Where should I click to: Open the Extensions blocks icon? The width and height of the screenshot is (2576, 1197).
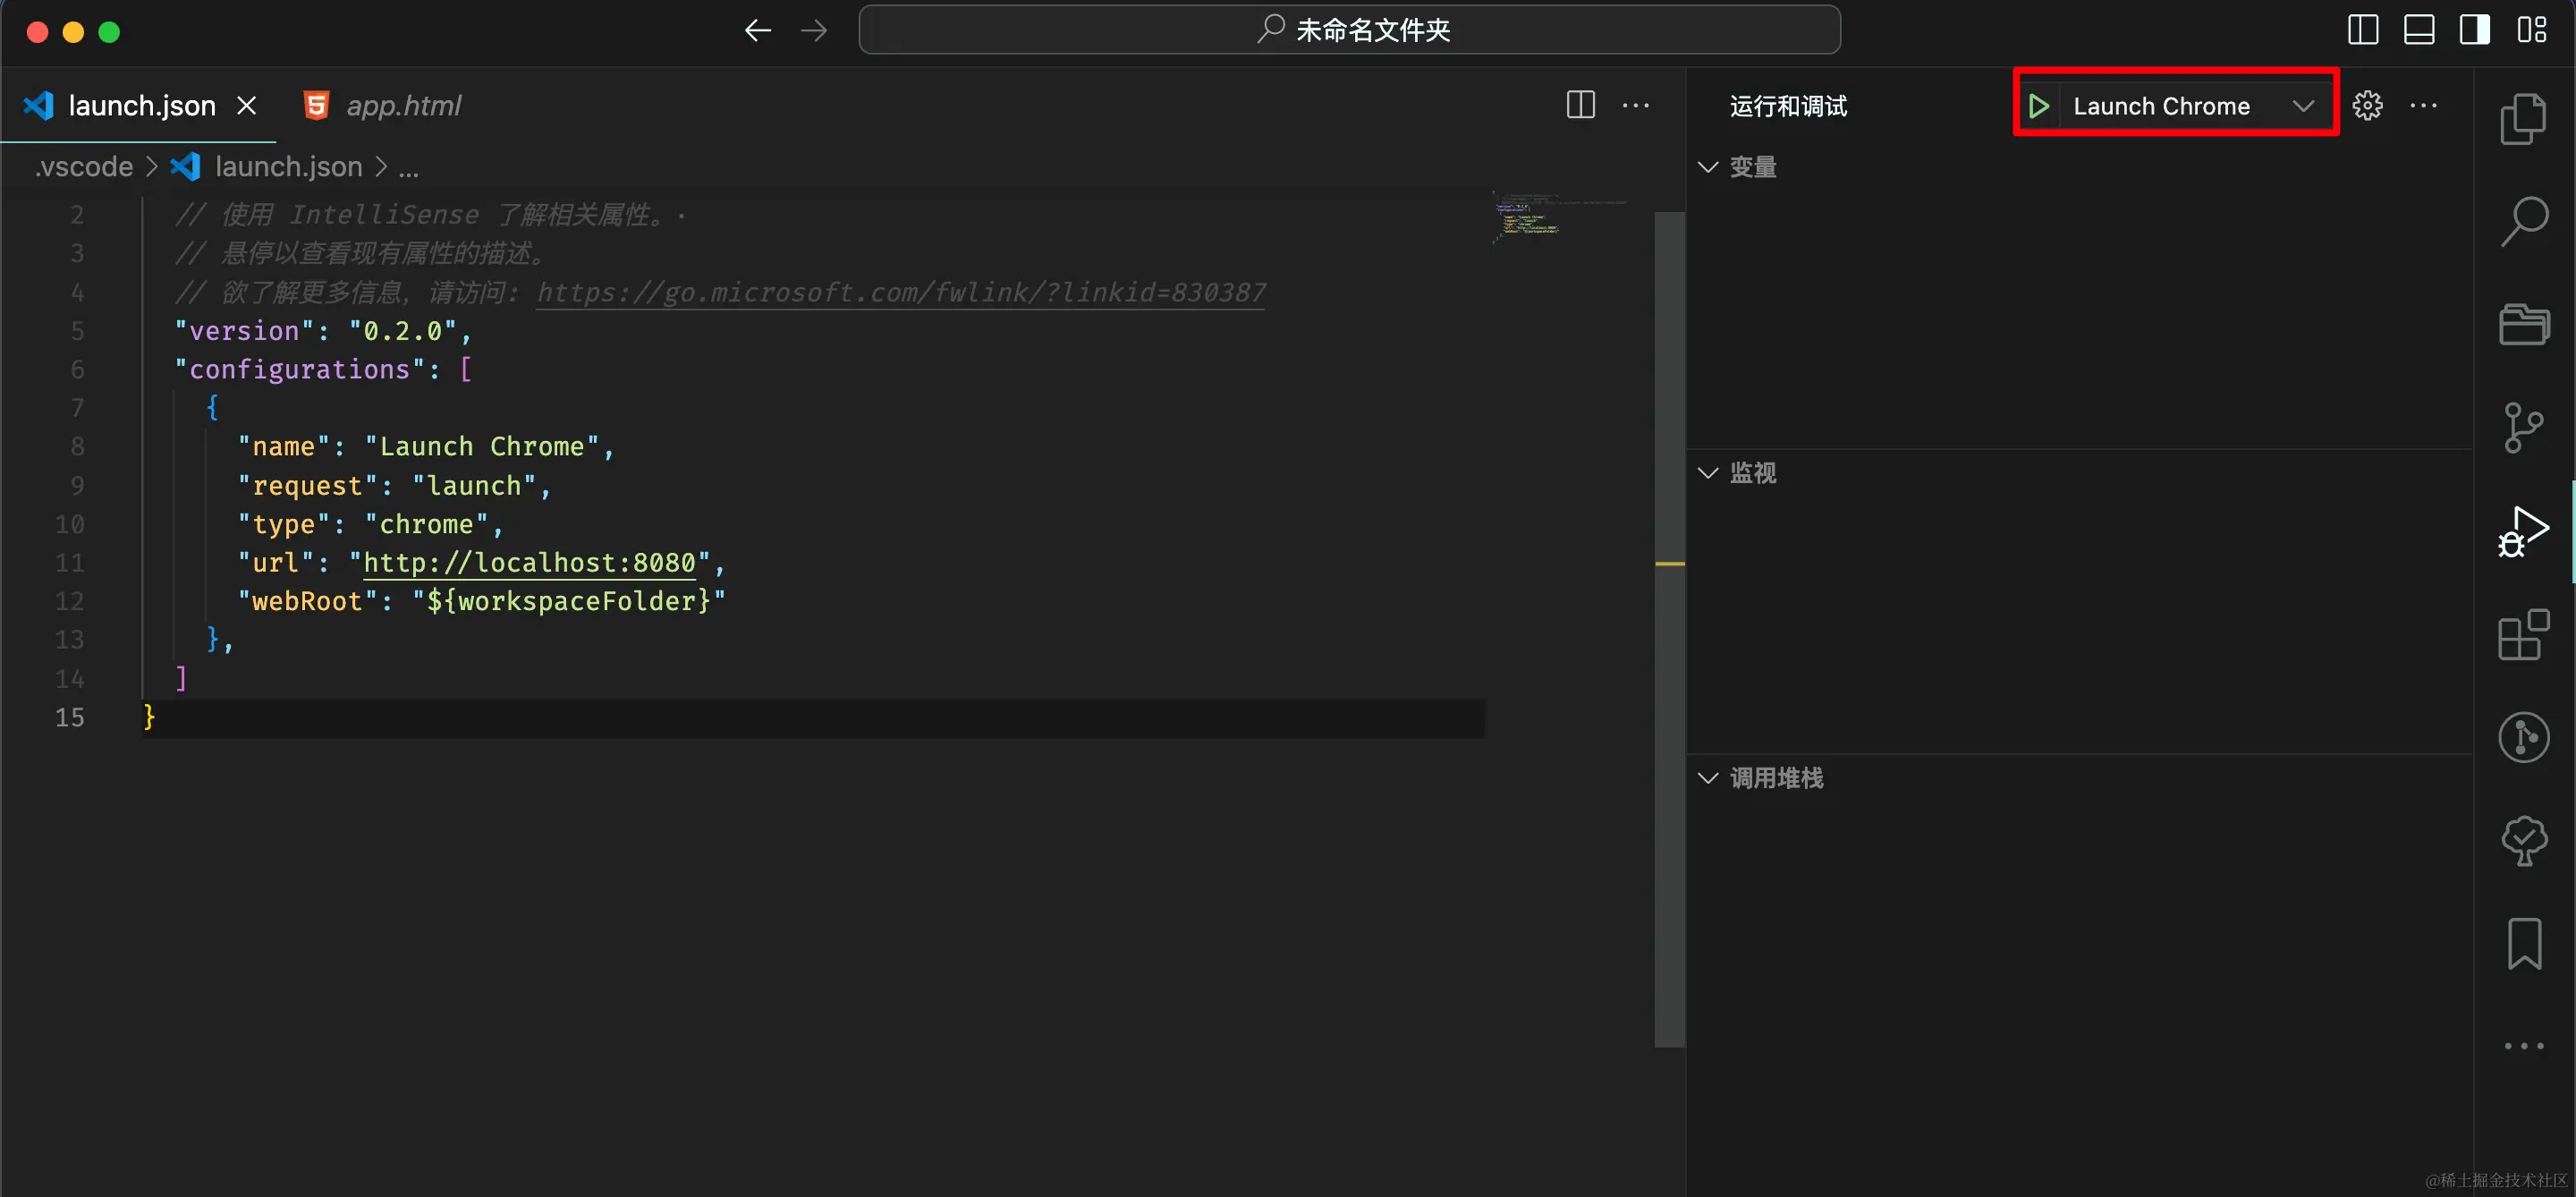pos(2523,635)
